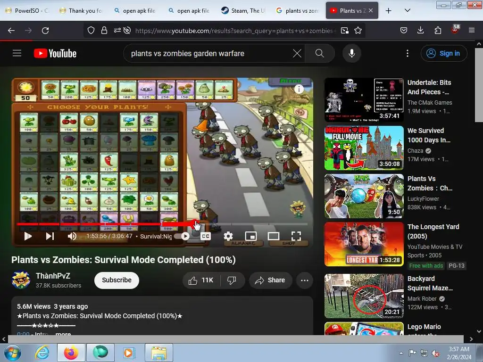Launch Internet Explorer from taskbar
This screenshot has width=483, height=362.
(42, 353)
